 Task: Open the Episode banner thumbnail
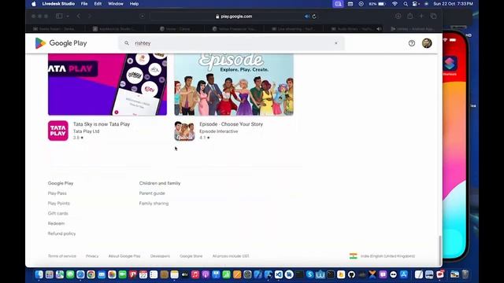234,84
